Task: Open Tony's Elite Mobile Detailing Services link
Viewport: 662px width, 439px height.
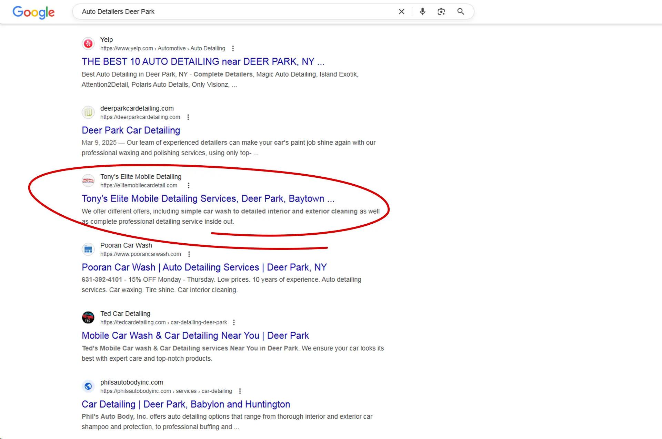Action: pos(208,199)
